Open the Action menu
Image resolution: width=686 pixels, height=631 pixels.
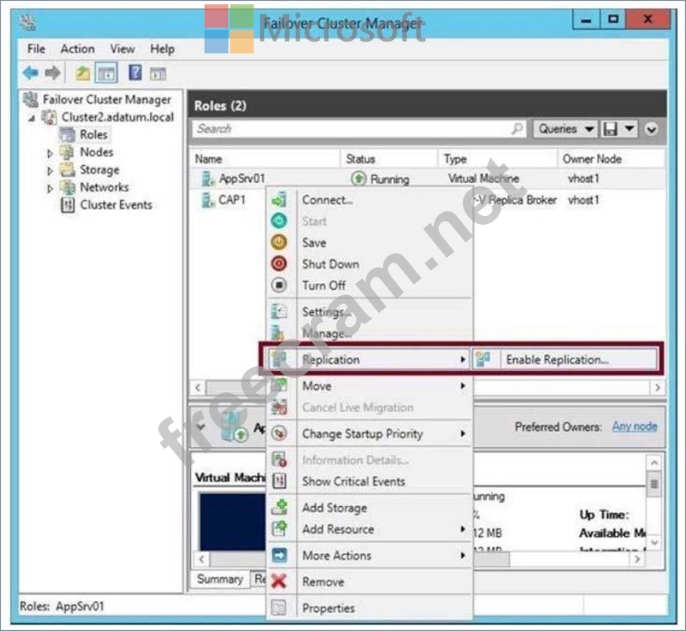[x=78, y=49]
